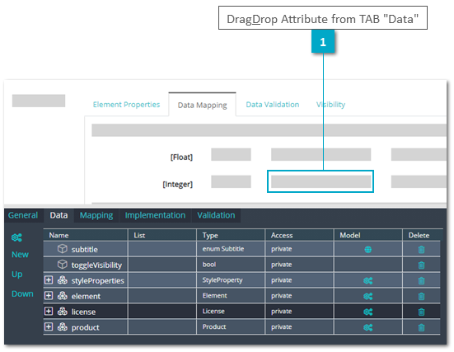Image resolution: width=454 pixels, height=352 pixels.
Task: Delete the license attribute via trash icon
Action: [x=422, y=312]
